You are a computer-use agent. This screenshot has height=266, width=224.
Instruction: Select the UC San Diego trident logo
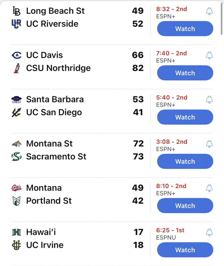pos(16,112)
